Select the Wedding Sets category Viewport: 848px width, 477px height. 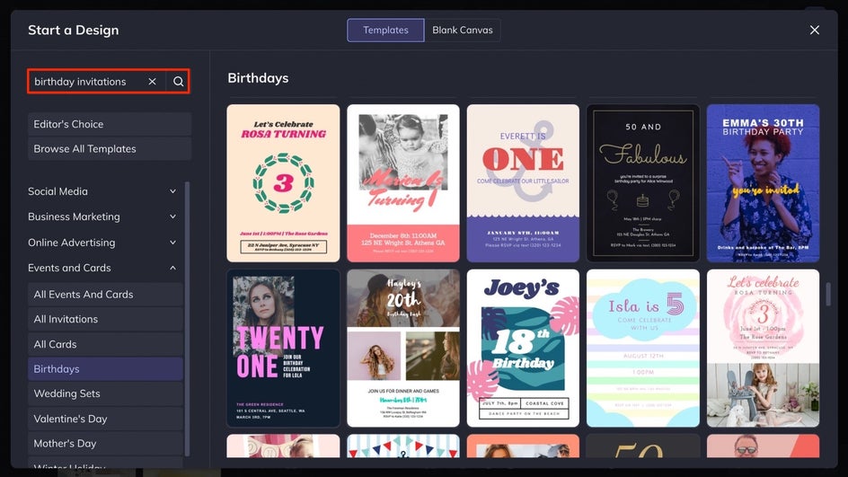pyautogui.click(x=105, y=393)
